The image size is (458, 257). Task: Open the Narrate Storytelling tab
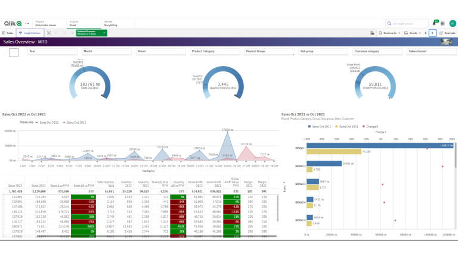point(110,23)
